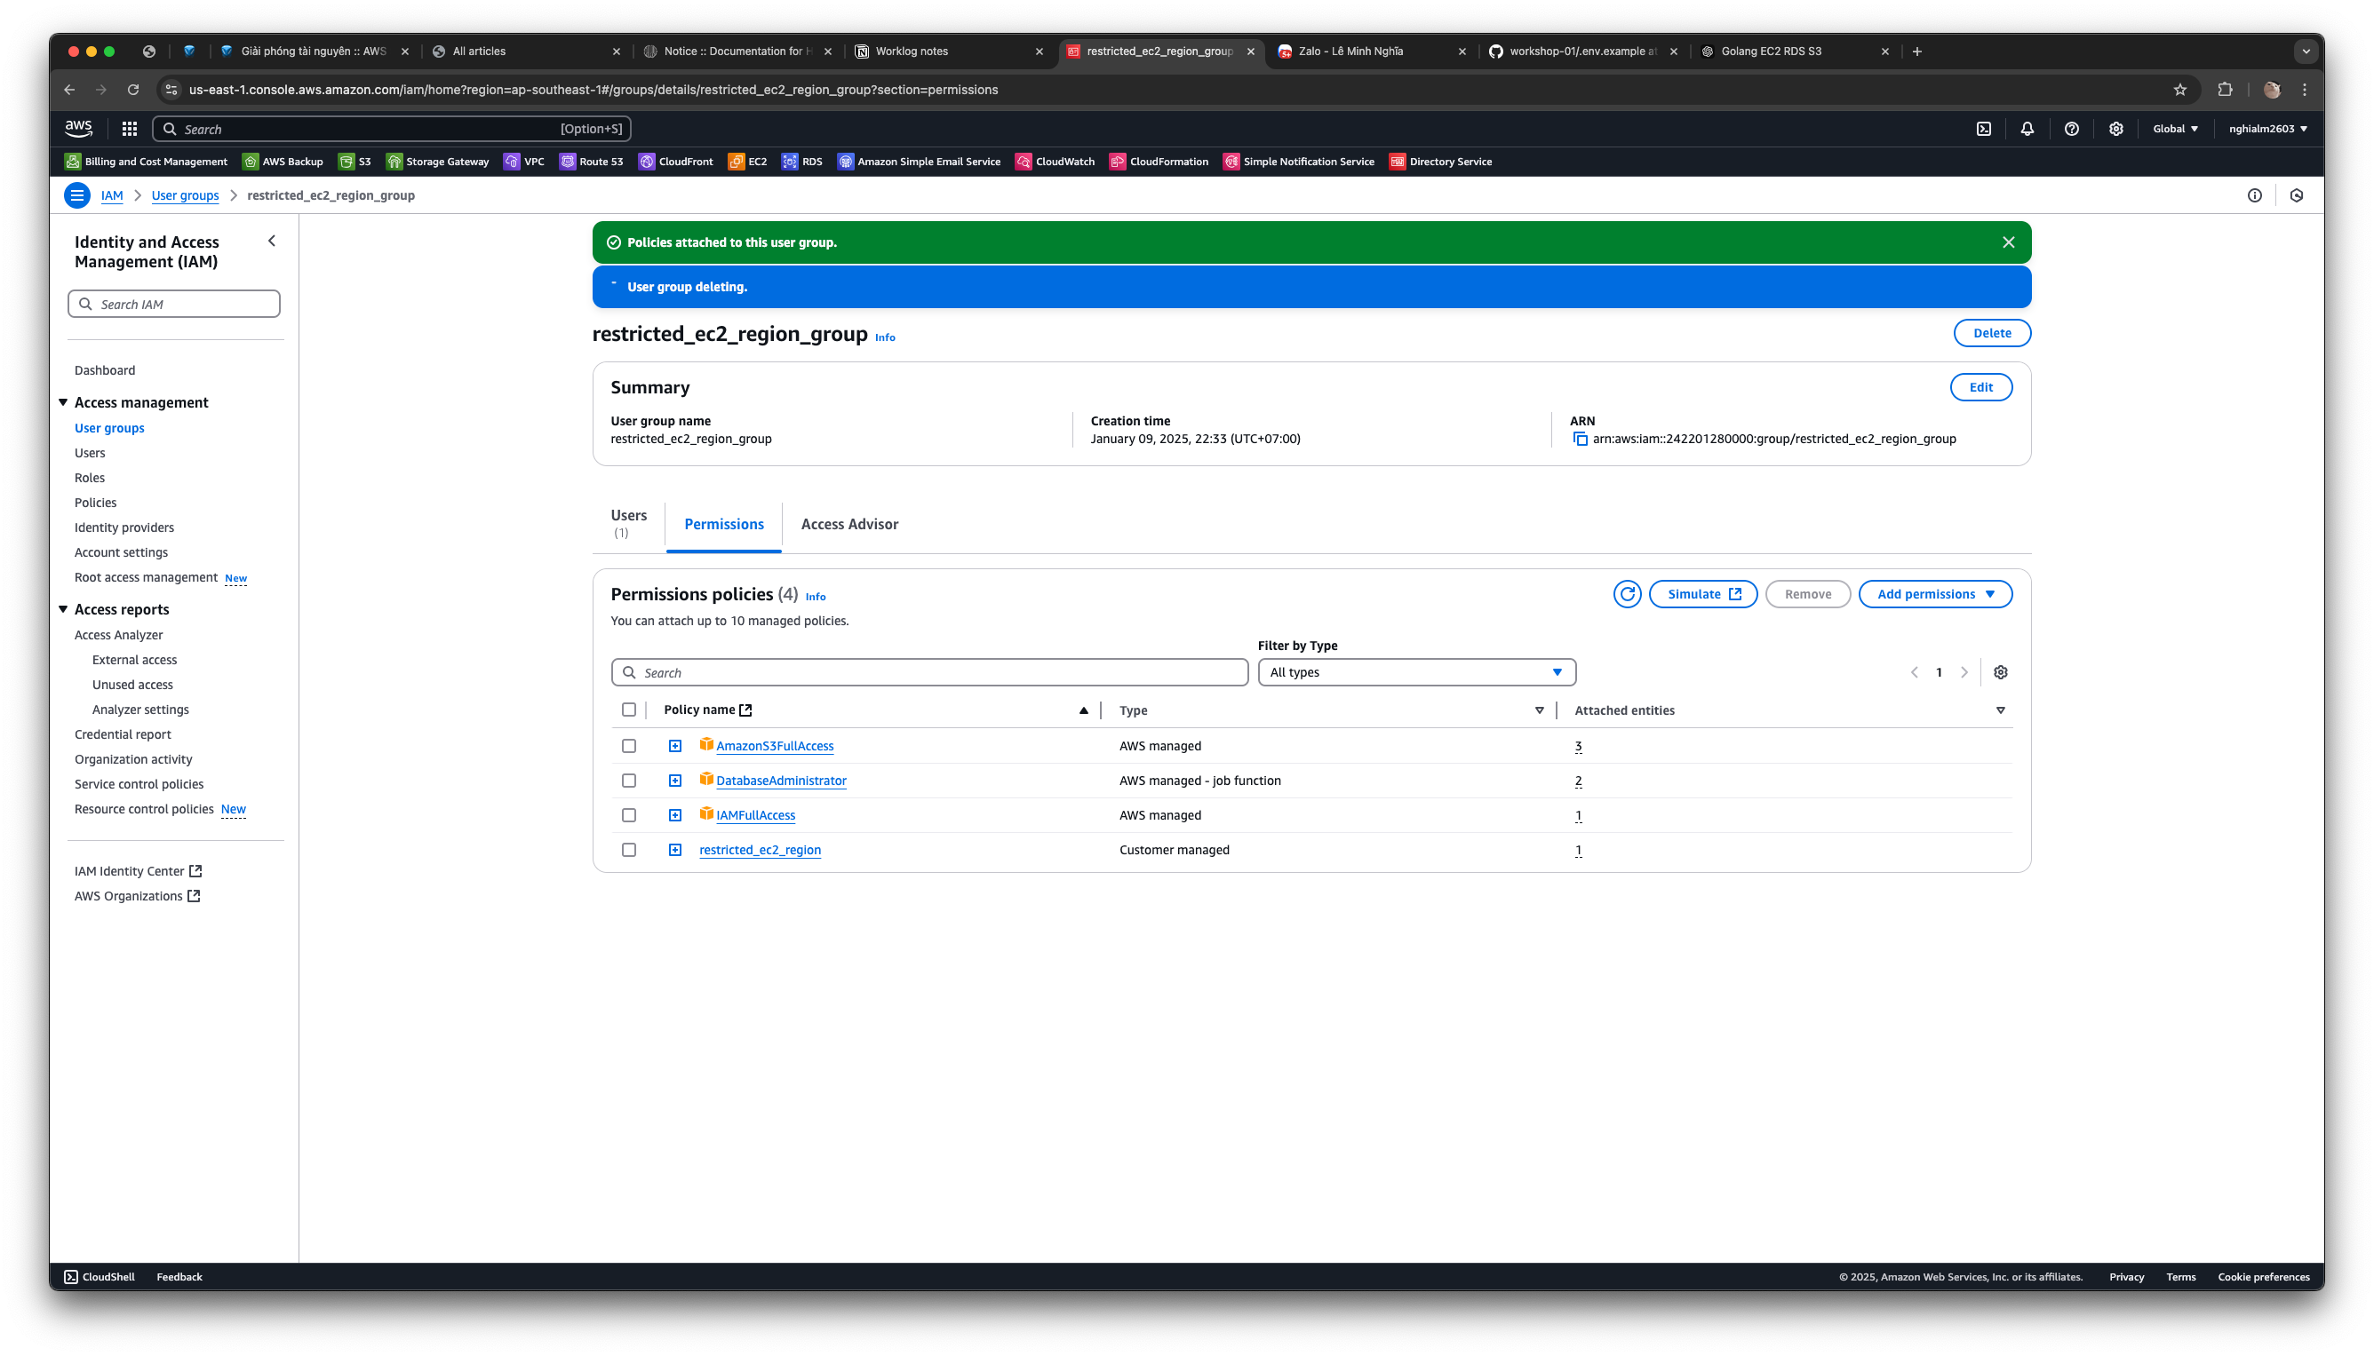Open the S3 service shortcut
The height and width of the screenshot is (1356, 2374).
pos(355,161)
